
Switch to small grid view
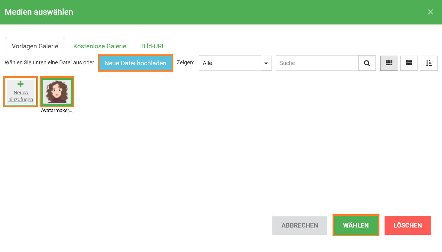click(389, 63)
